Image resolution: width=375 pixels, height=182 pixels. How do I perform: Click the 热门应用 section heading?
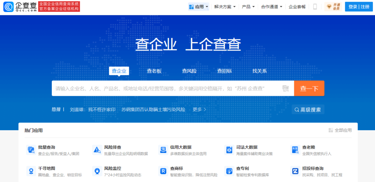click(33, 130)
